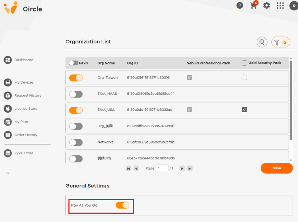Image resolution: width=298 pixels, height=222 pixels.
Task: Click the My Devices sidebar icon
Action: pos(8,82)
